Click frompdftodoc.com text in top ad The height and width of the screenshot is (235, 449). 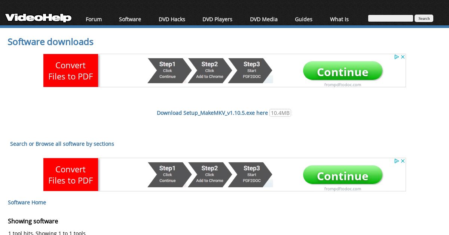pyautogui.click(x=343, y=85)
